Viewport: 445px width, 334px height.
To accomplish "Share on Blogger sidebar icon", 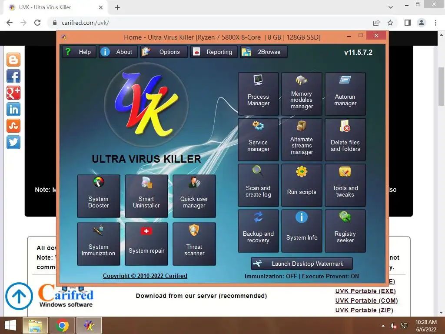I will point(13,60).
